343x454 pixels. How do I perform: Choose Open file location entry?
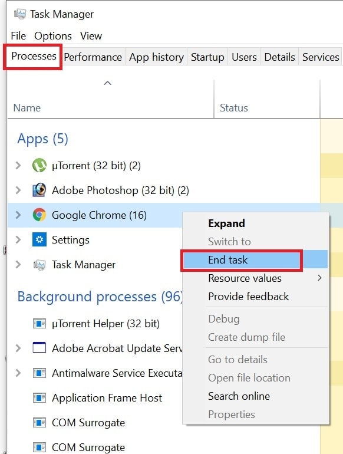pos(256,377)
